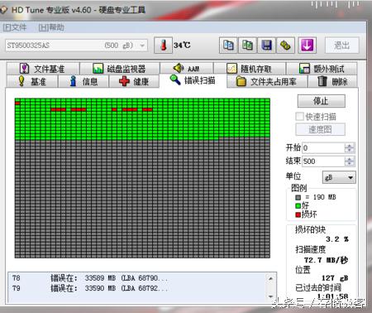Screen dimensions: 372x313
Task: Switch to the 磁盘监视器 tab
Action: tap(120, 69)
